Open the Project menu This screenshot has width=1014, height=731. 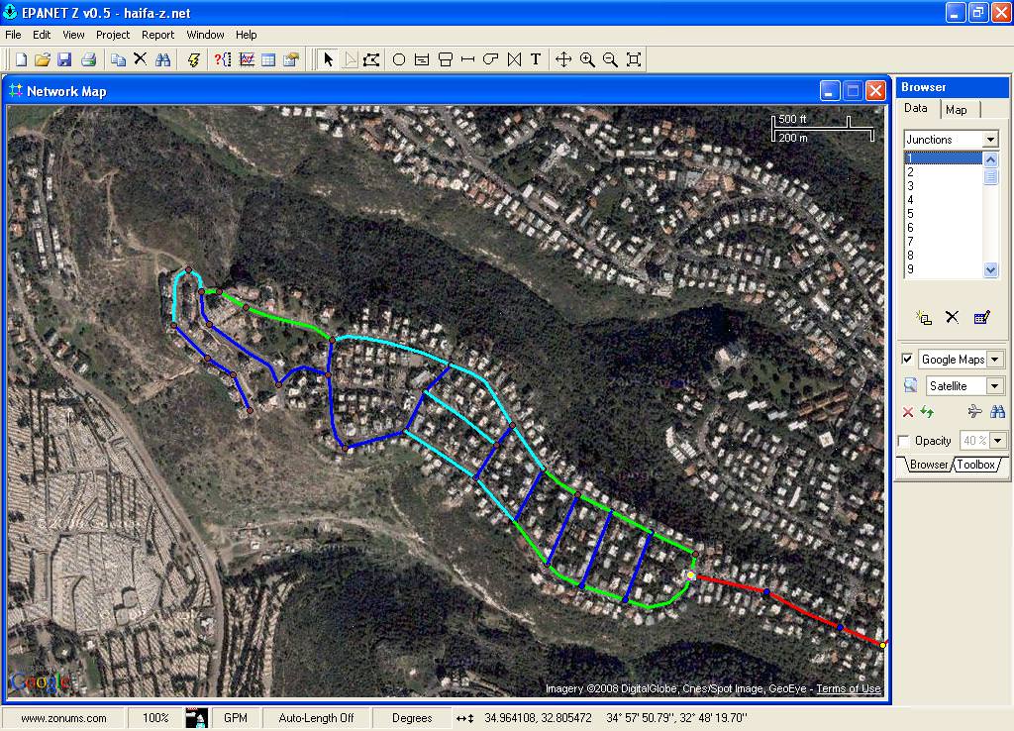point(113,35)
